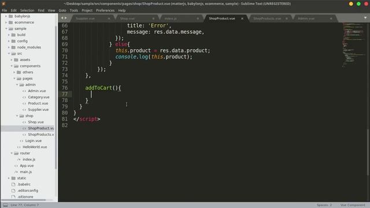Image resolution: width=370 pixels, height=208 pixels.
Task: Open the Help menu
Action: point(122,10)
